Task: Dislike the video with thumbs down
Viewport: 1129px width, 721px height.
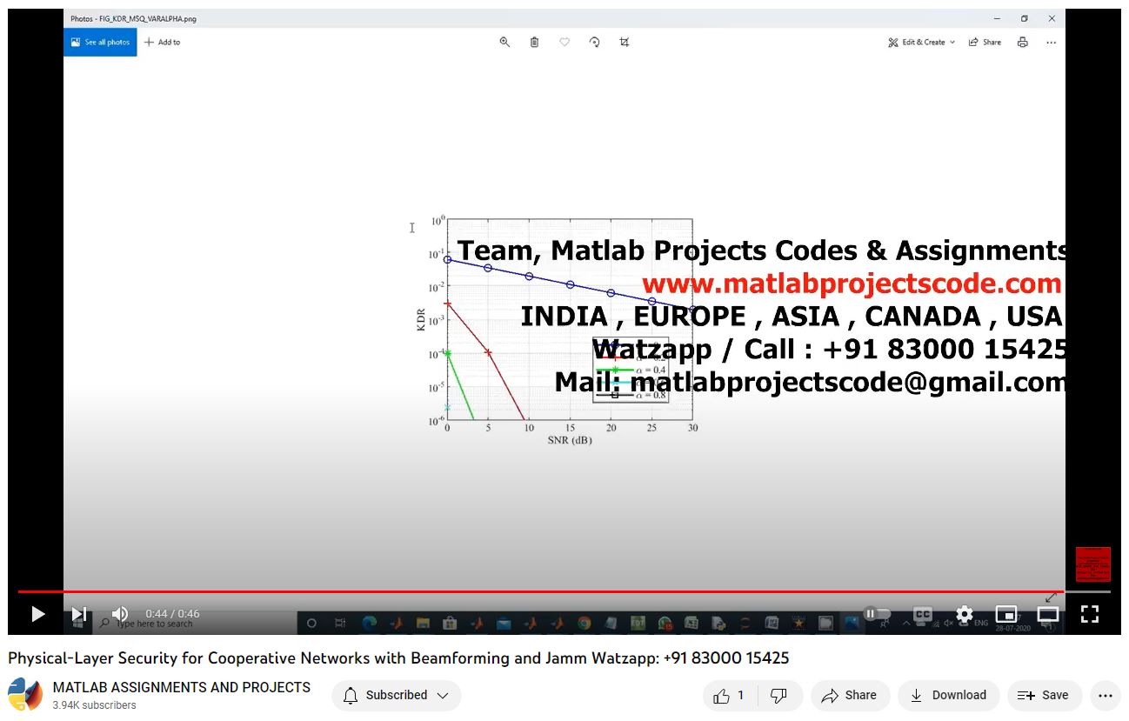Action: click(779, 695)
